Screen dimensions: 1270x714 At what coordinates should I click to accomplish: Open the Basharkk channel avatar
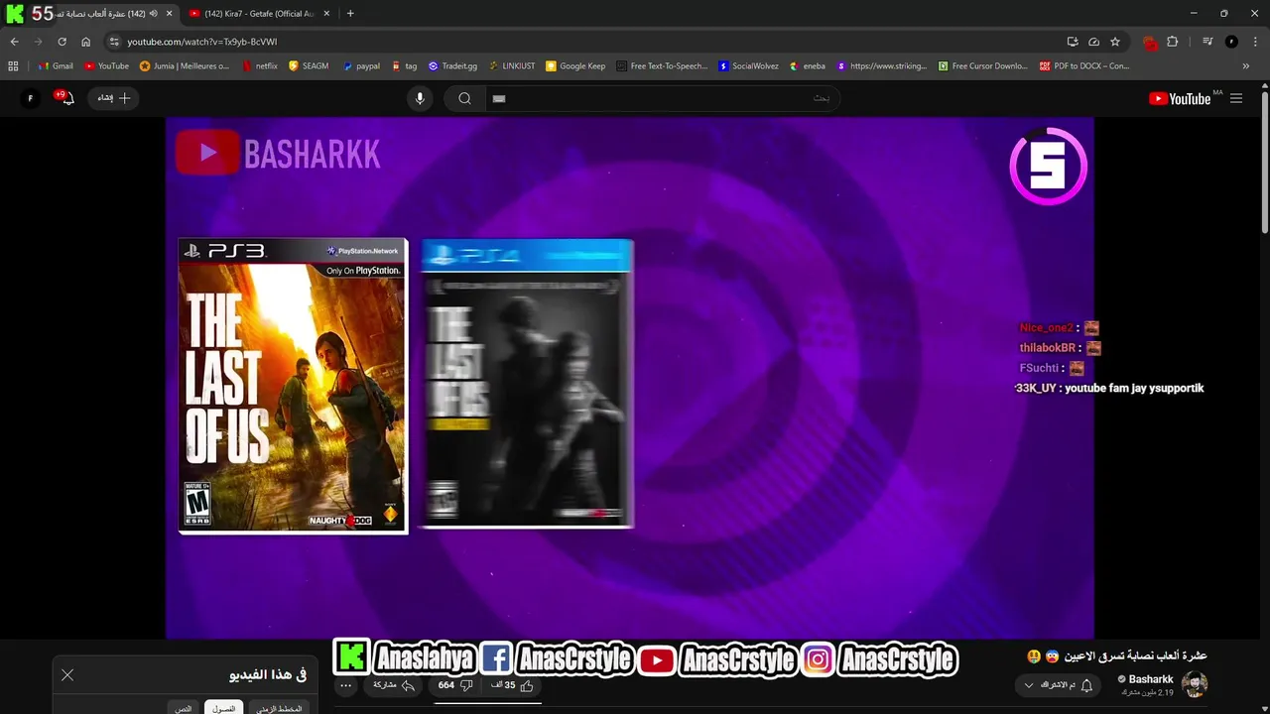(1195, 685)
